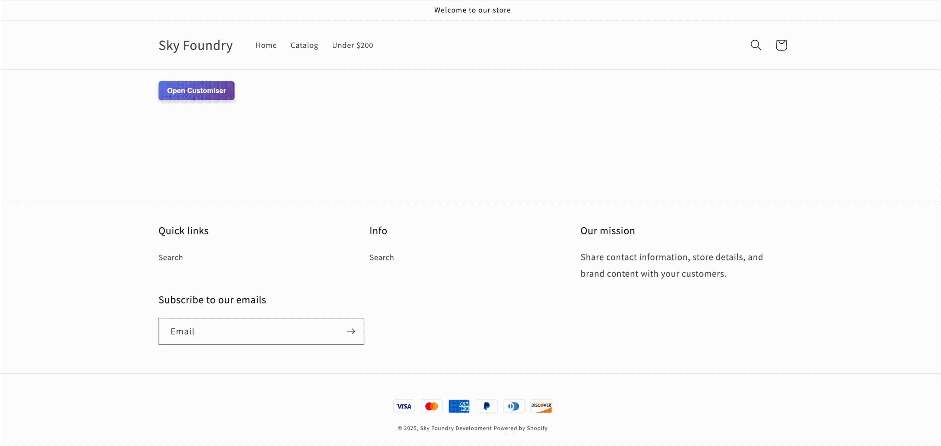
Task: Click the Powered by Shopify link
Action: [x=520, y=428]
